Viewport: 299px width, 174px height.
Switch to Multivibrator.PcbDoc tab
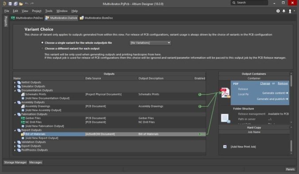pos(27,18)
